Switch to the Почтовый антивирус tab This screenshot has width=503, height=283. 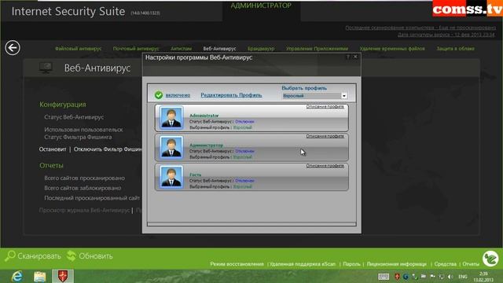tap(136, 49)
